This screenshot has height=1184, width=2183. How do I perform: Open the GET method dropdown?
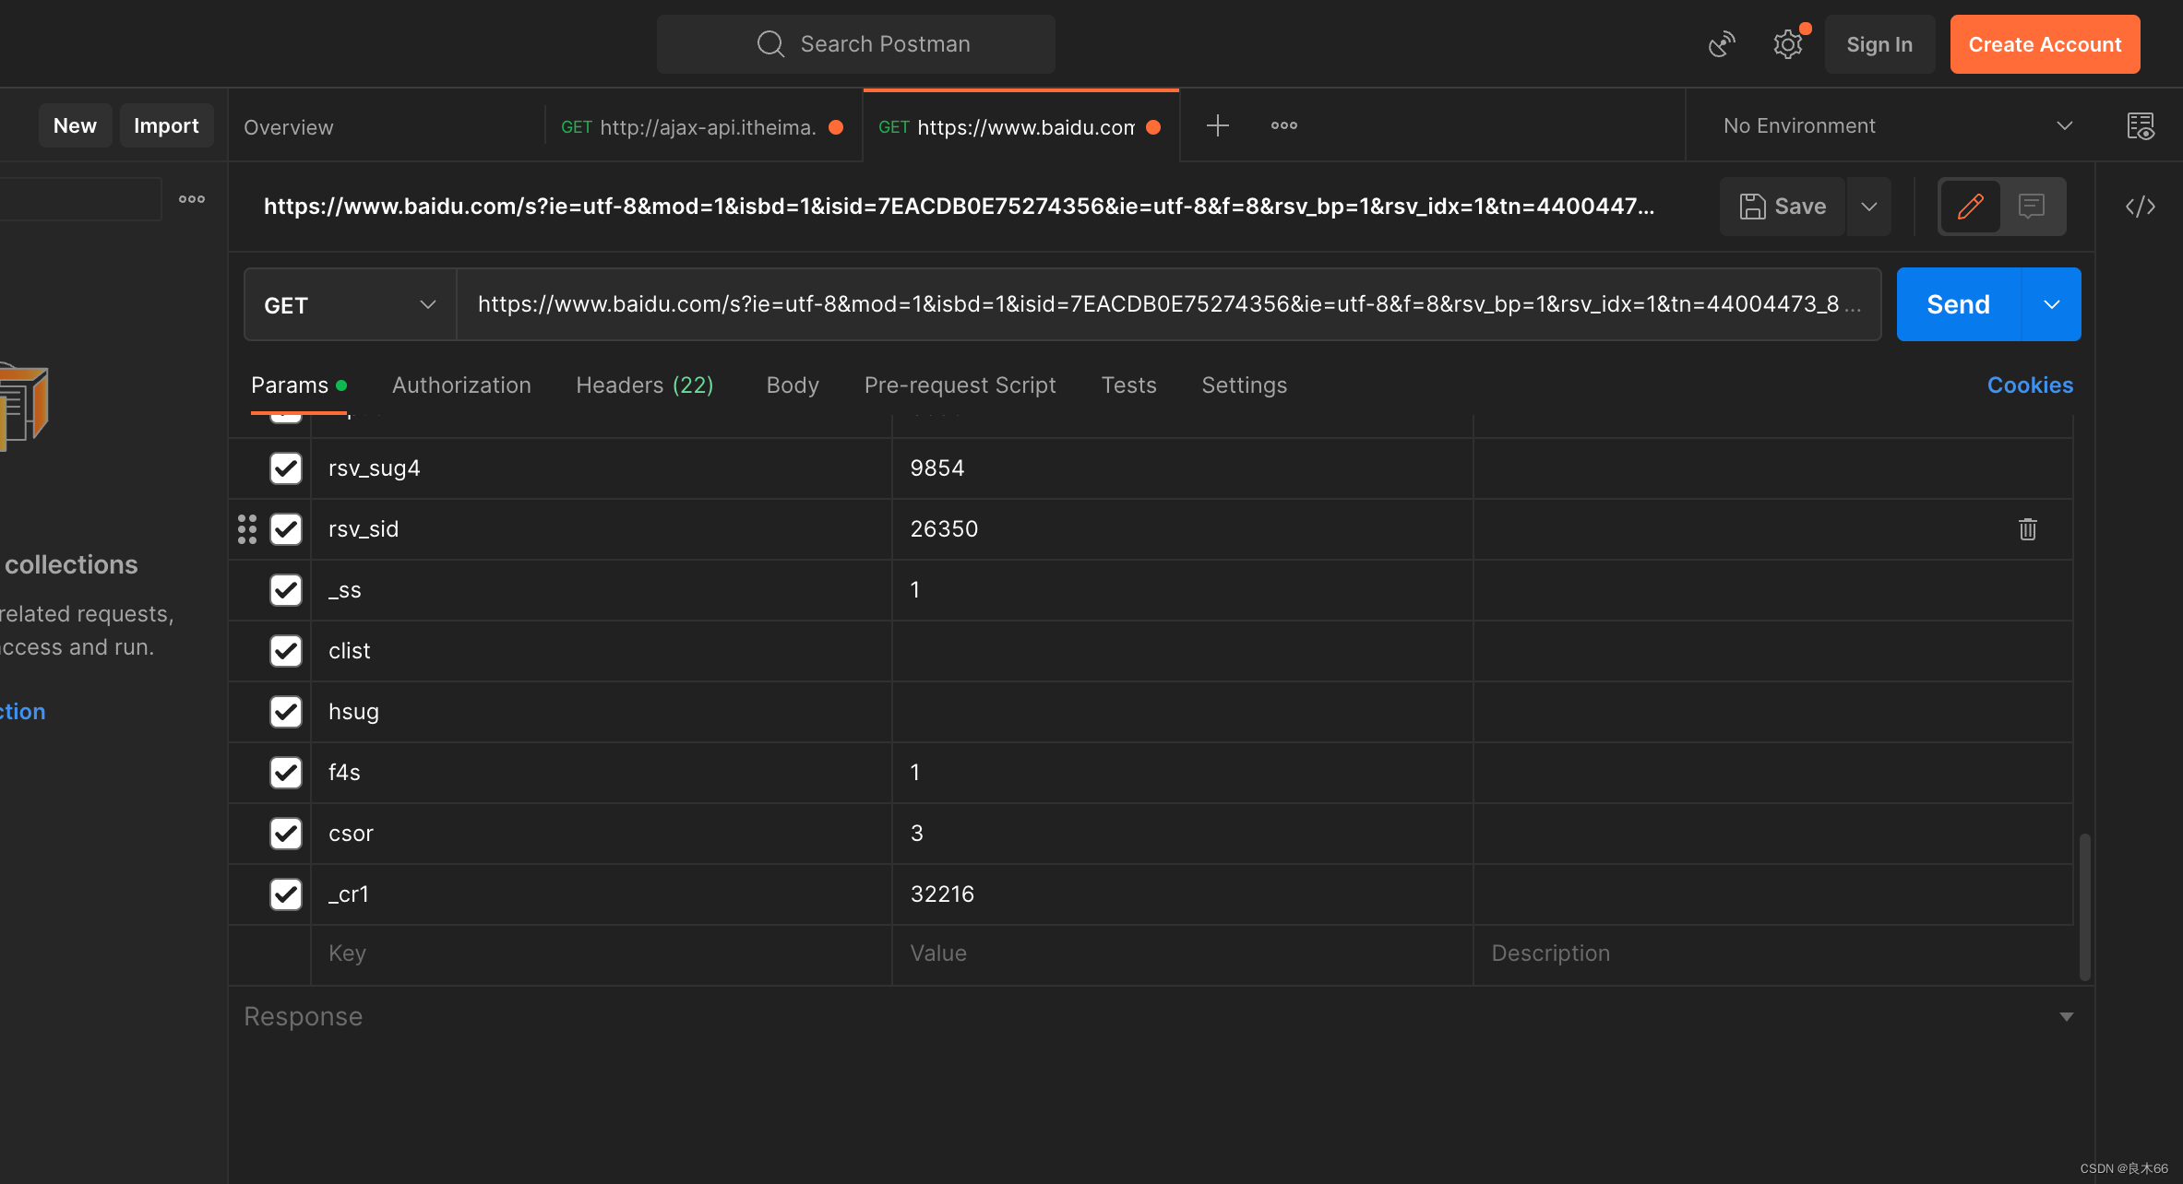click(351, 304)
